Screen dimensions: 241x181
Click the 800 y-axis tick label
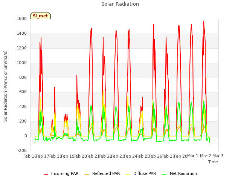pyautogui.click(x=23, y=78)
